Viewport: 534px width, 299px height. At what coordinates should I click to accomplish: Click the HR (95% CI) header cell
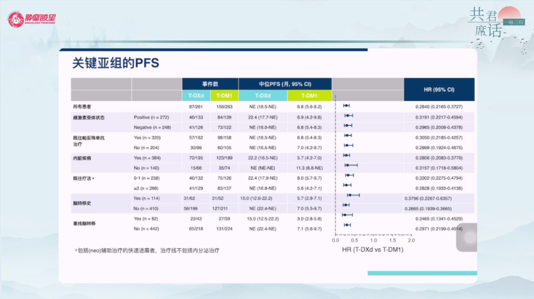pyautogui.click(x=439, y=89)
